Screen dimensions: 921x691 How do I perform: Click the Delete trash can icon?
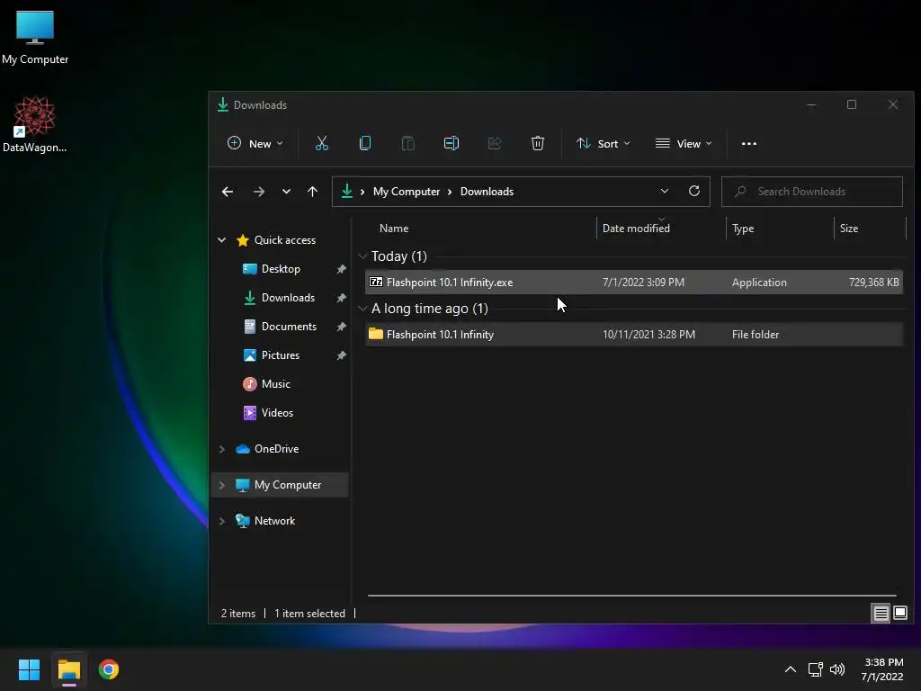(x=538, y=143)
